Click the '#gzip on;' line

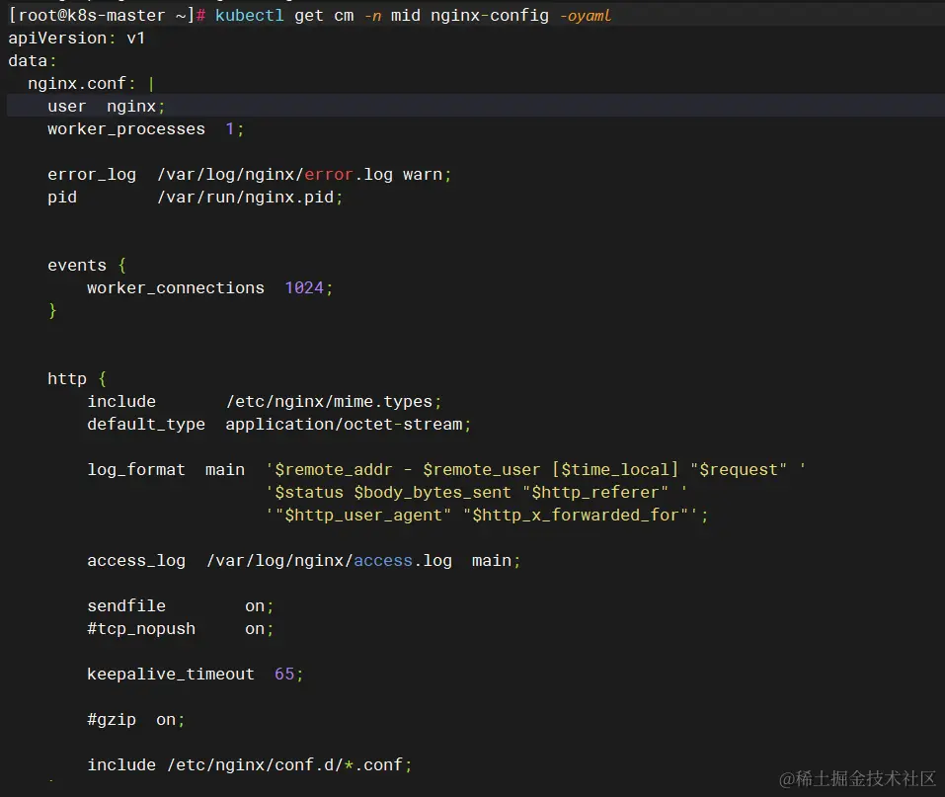click(x=136, y=720)
